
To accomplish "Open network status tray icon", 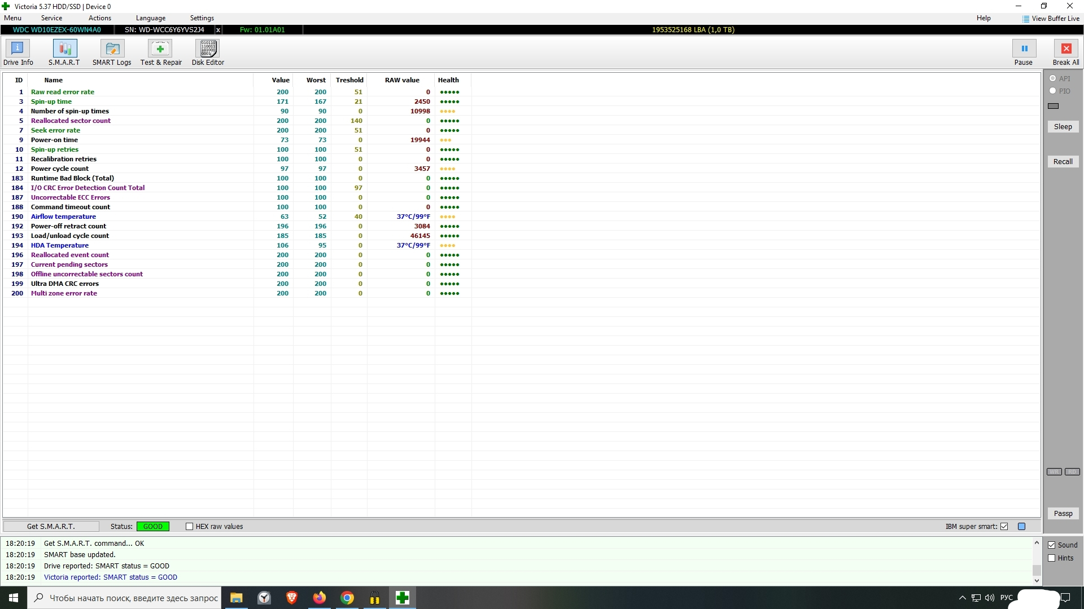I will click(x=976, y=598).
